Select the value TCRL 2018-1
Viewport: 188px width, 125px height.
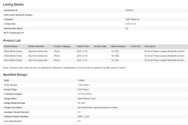tap(84, 85)
